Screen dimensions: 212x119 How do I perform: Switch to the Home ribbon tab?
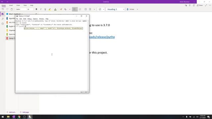tap(4, 5)
